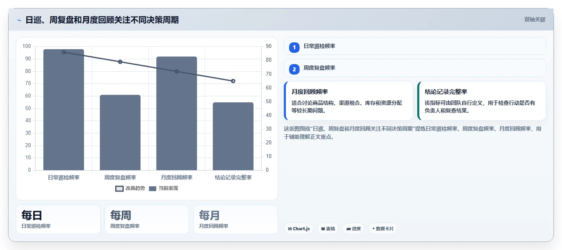Click the trend line point above 周度复盘频率
Viewport: 562px width, 250px height.
point(120,62)
